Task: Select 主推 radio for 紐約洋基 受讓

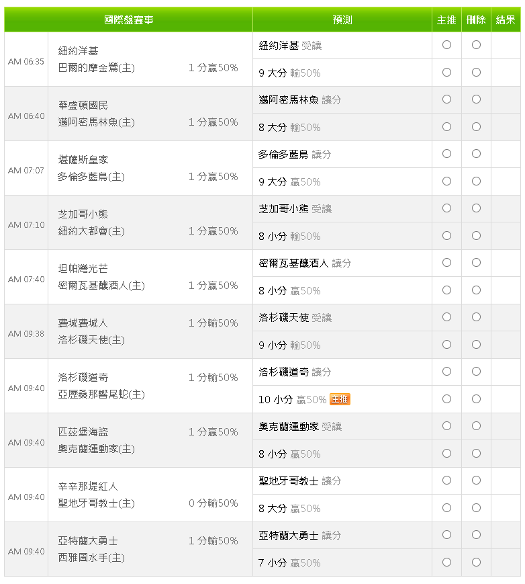Action: coord(446,45)
